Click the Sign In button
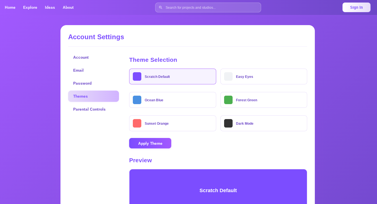The image size is (377, 204). (356, 7)
